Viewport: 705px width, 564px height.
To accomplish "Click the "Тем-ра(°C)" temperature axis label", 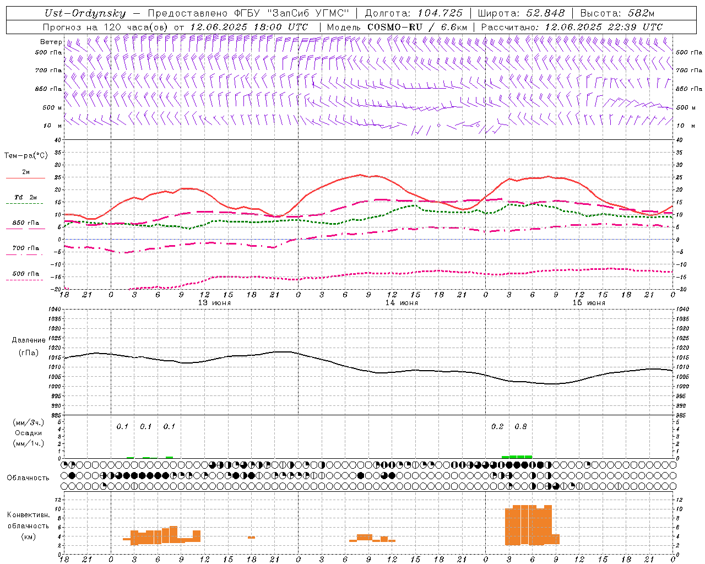I will (26, 156).
